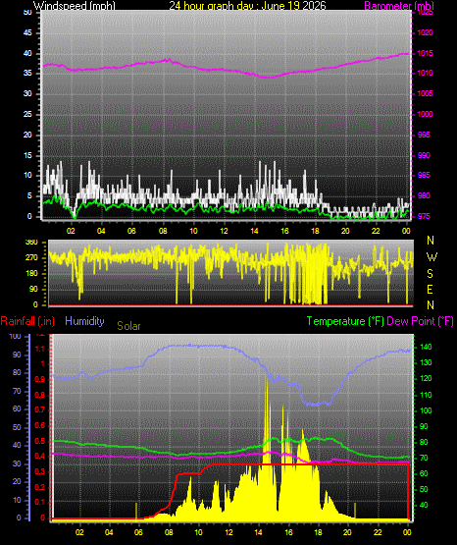Click the W compass label on direction chart
The height and width of the screenshot is (545, 457).
tap(432, 257)
